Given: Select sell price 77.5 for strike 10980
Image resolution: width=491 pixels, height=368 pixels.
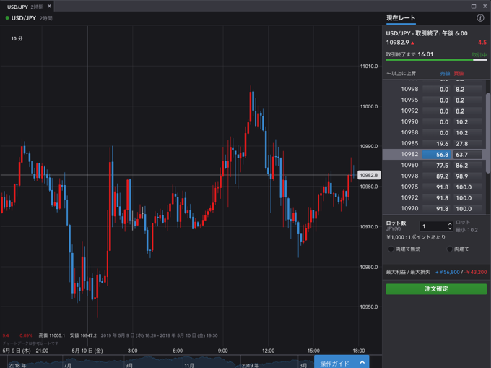Looking at the screenshot, I should coord(436,165).
